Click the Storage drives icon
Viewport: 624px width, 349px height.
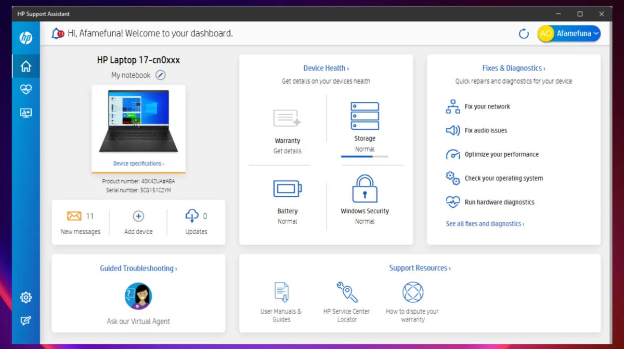pos(365,116)
